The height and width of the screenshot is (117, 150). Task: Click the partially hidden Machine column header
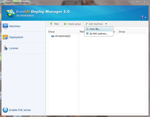82,32
